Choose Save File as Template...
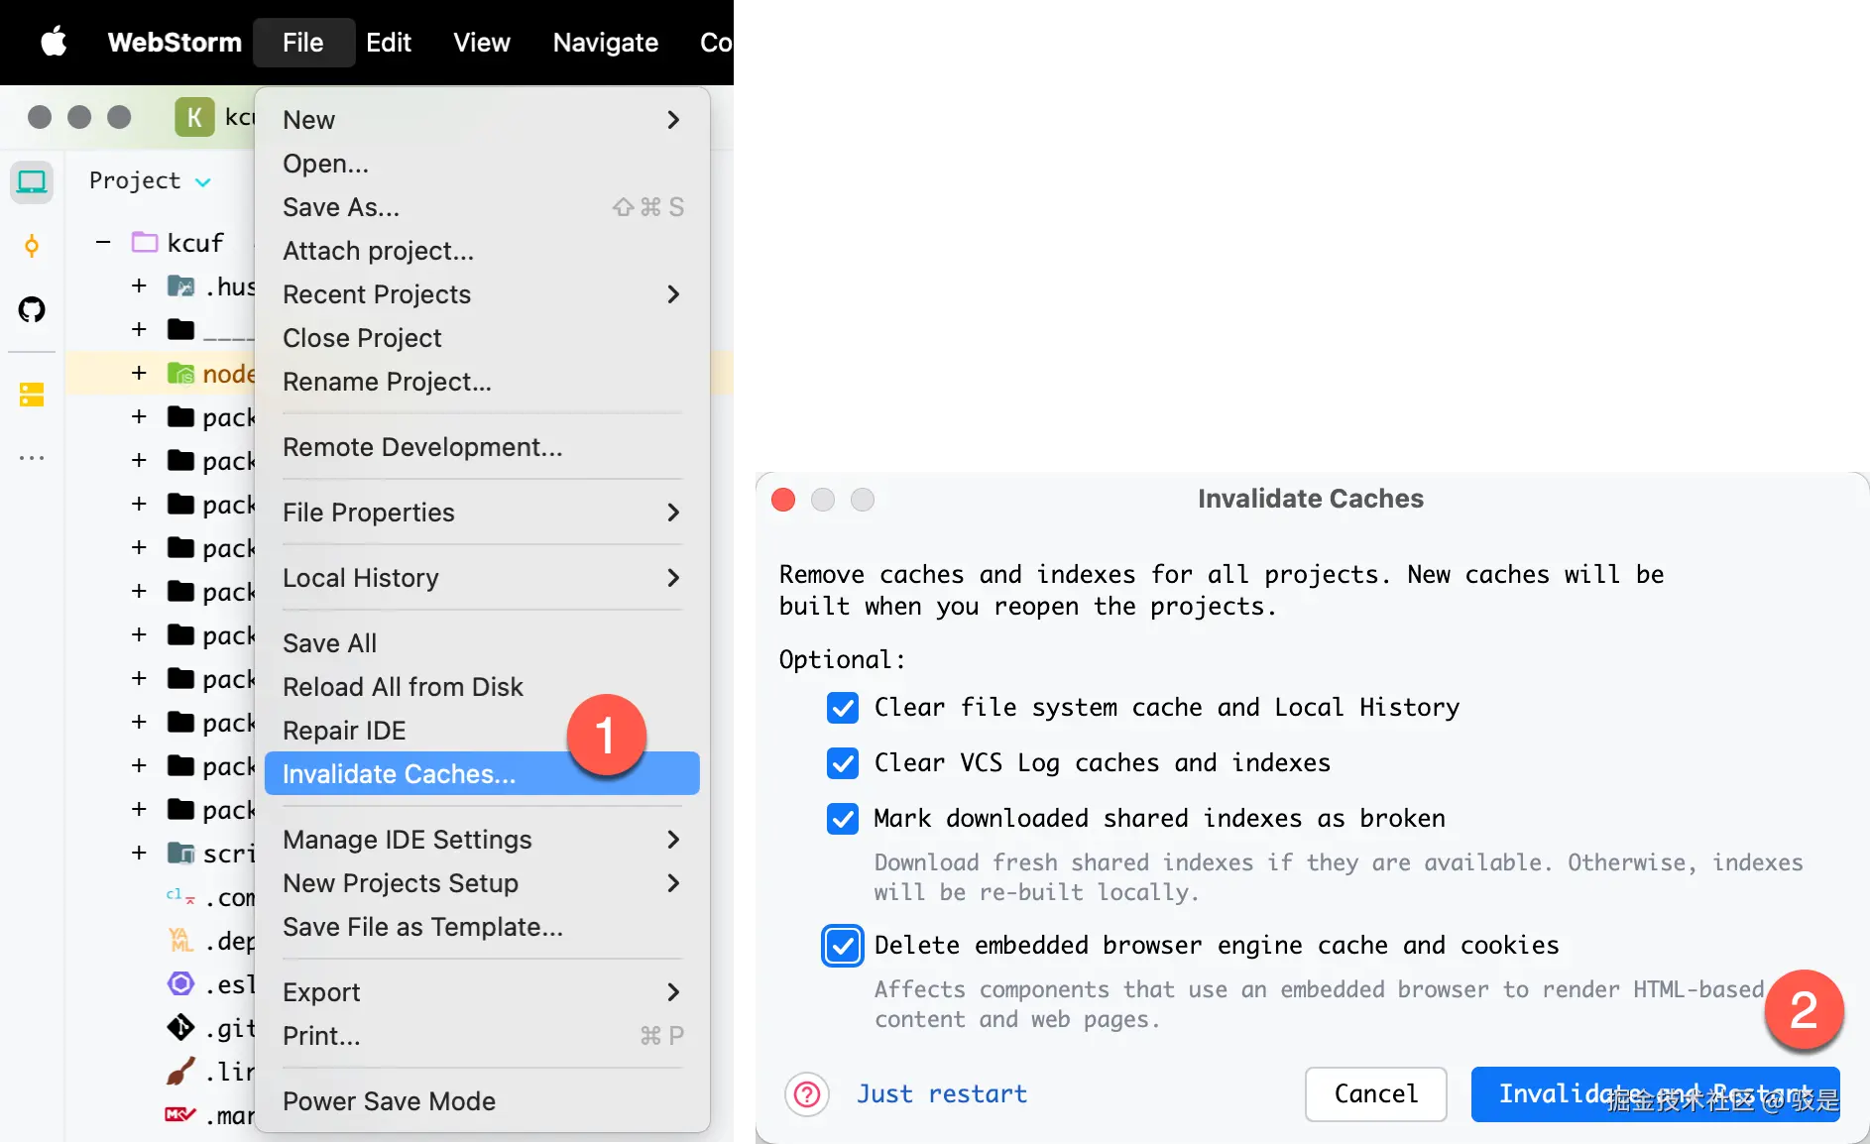1870x1144 pixels. (x=482, y=927)
